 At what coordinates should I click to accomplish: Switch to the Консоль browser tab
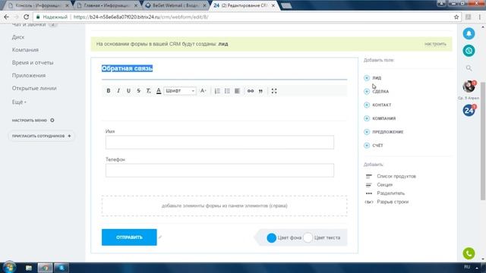click(39, 5)
